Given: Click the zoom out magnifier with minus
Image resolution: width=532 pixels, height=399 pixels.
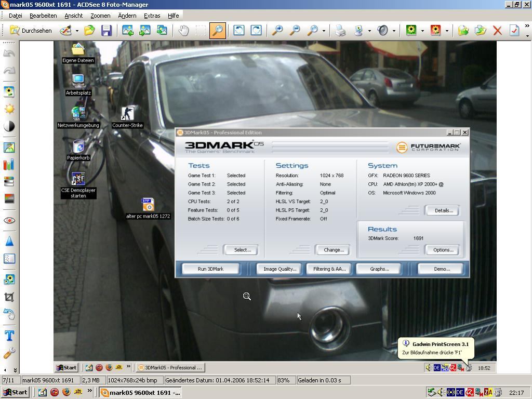Looking at the screenshot, I should point(295,31).
